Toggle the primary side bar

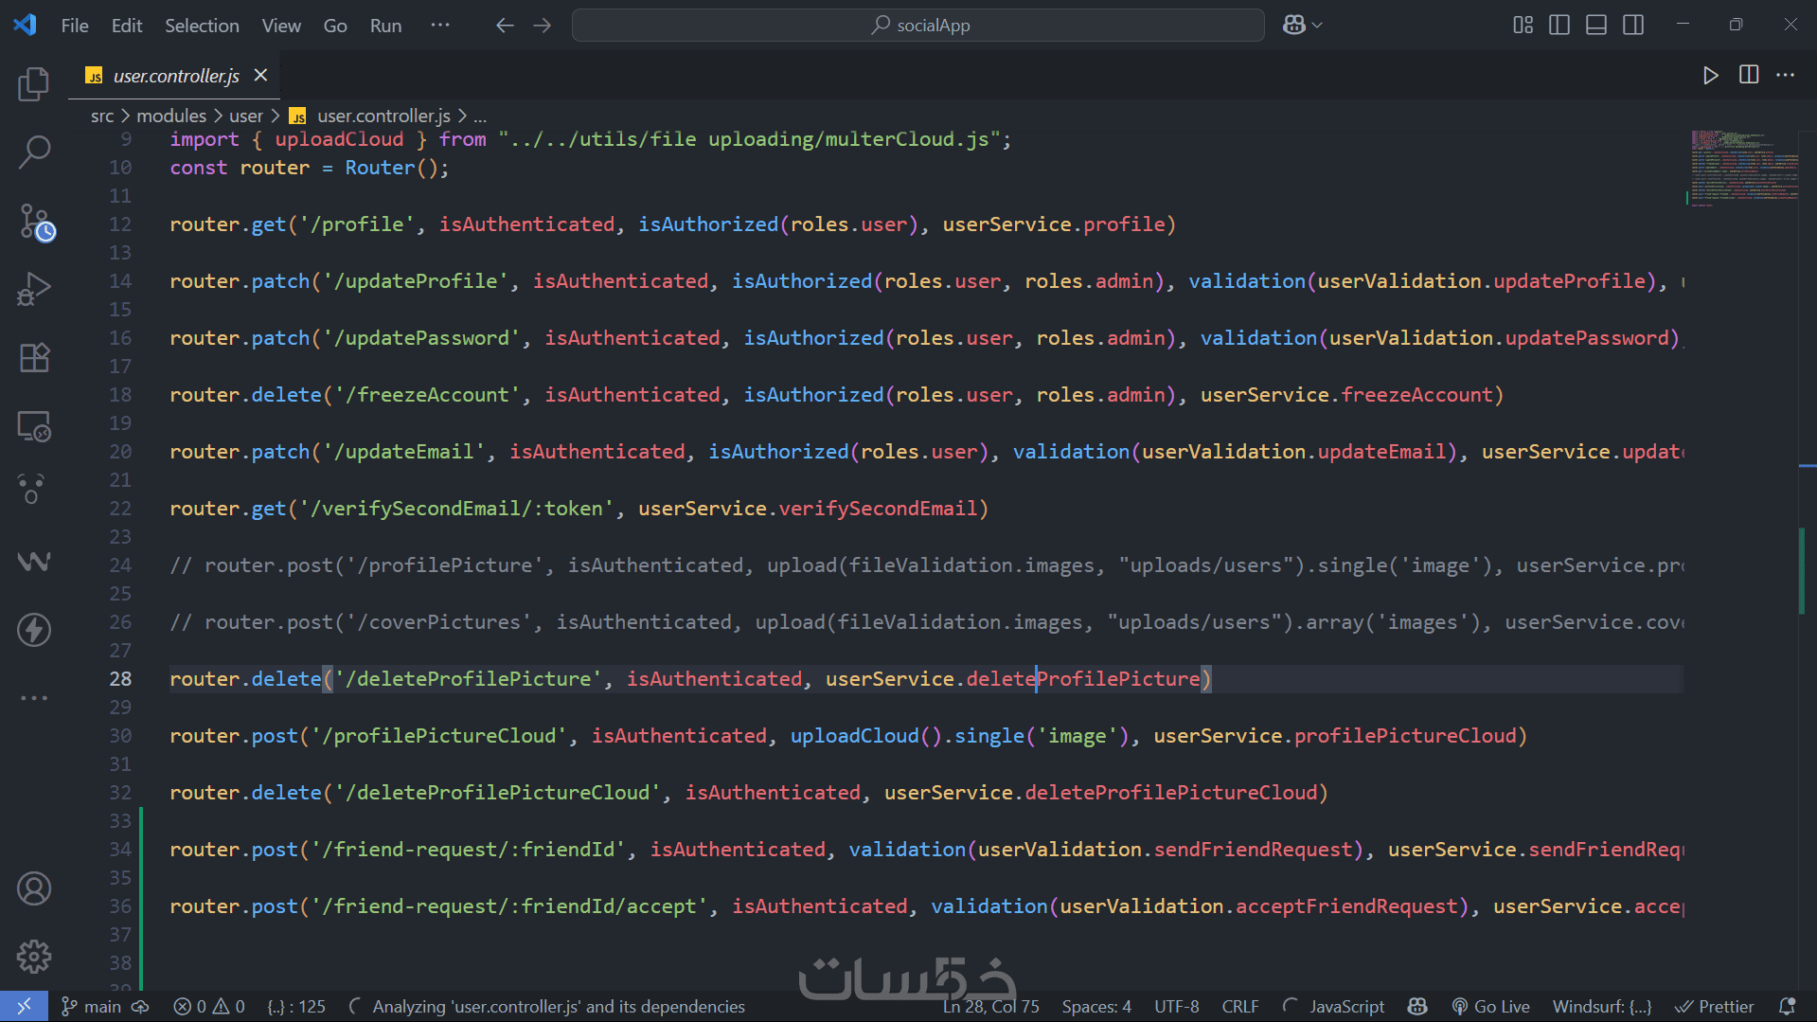point(1559,26)
